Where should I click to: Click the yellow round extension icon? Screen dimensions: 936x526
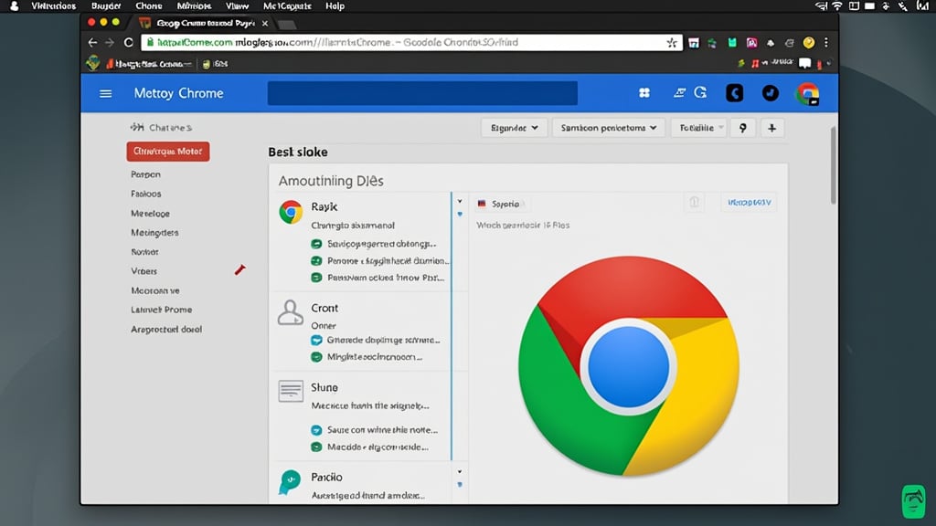click(809, 42)
